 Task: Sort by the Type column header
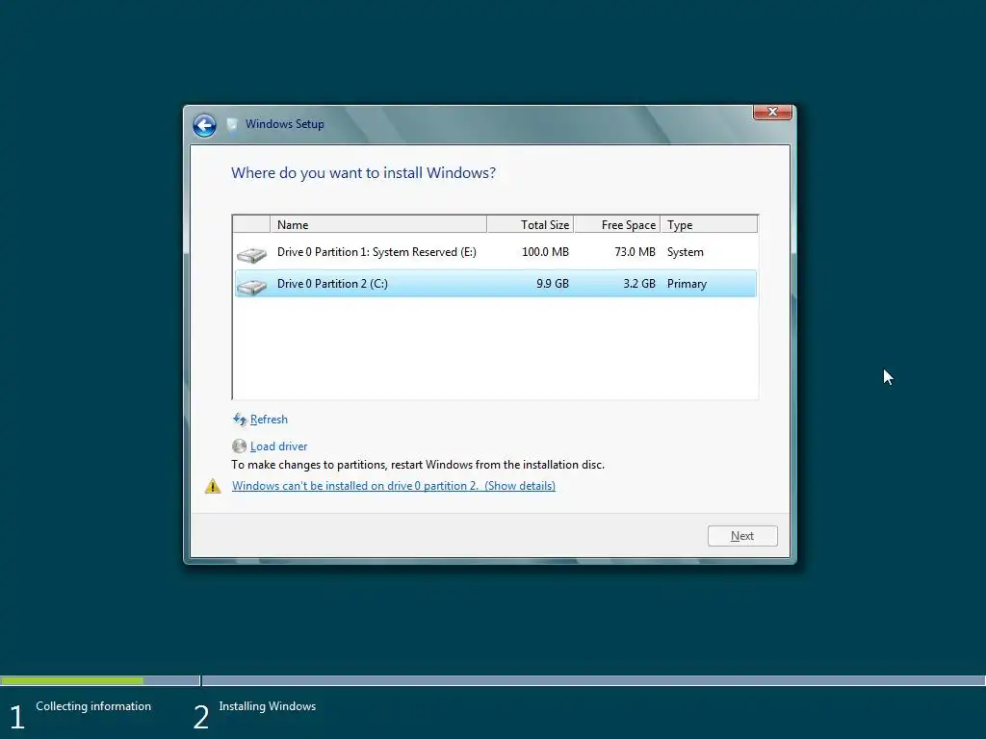pos(709,224)
